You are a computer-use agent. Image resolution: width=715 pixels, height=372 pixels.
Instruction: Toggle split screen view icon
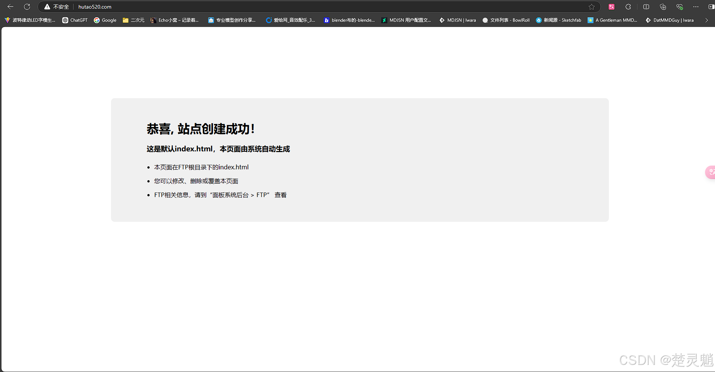pyautogui.click(x=646, y=7)
